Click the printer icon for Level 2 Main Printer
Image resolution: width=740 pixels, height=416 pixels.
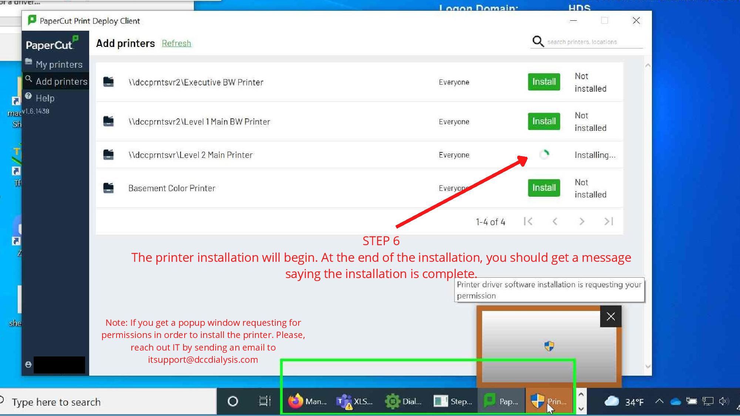point(108,155)
